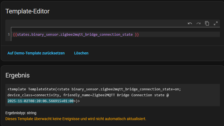Screen dimensions: 224x126
Task: Click the highlighted timestamp 2025-11-02T08:20:06 in the result
Action: point(41,101)
